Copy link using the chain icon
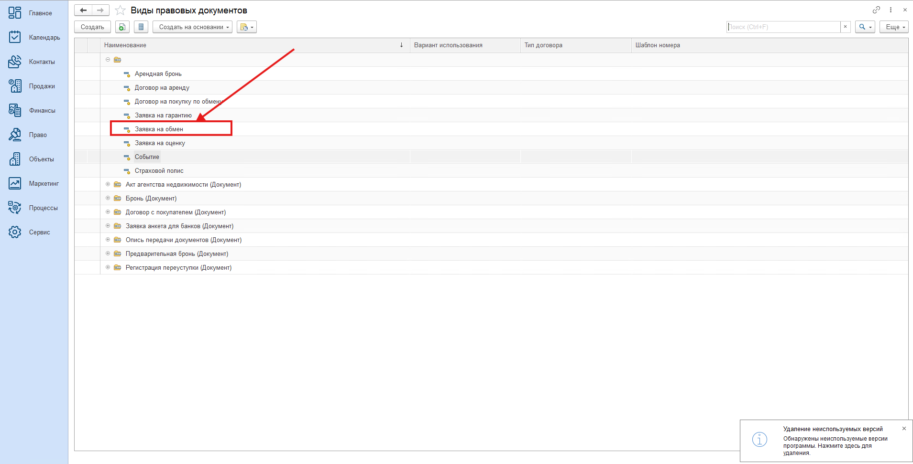913x464 pixels. click(876, 10)
